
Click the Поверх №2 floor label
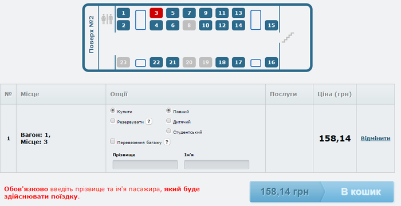tap(91, 34)
